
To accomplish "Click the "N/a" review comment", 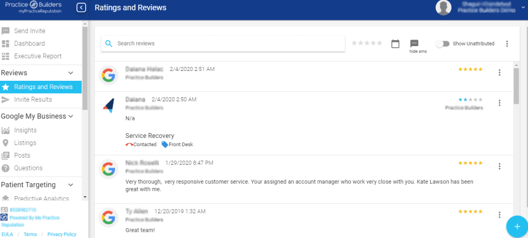I will point(130,118).
